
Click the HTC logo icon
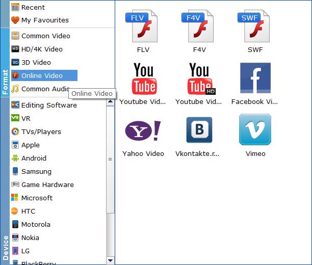click(x=15, y=211)
